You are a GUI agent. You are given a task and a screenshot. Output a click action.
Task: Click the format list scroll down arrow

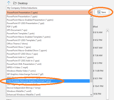91,95
